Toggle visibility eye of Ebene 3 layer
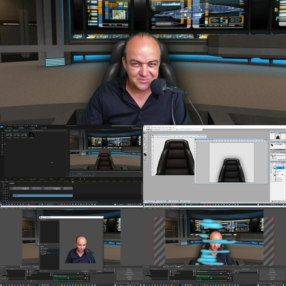Screen dimensions: 286x286 click(271, 168)
